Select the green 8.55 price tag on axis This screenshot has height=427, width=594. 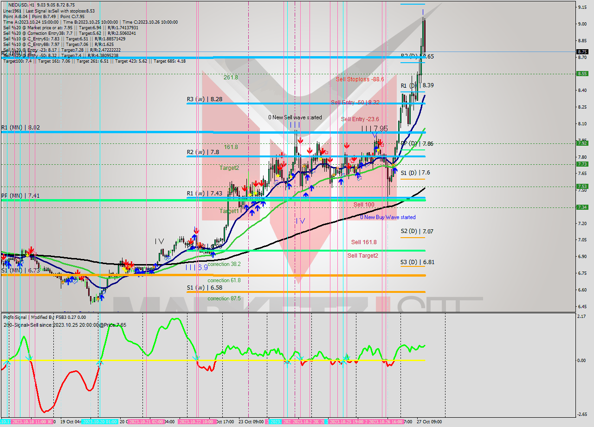point(582,73)
